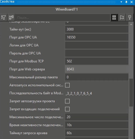Close the Свойства panel
The height and width of the screenshot is (139, 135).
pyautogui.click(x=132, y=2)
